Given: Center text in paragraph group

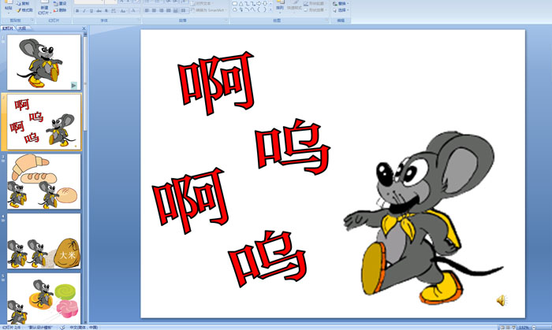Looking at the screenshot, I should 154,10.
